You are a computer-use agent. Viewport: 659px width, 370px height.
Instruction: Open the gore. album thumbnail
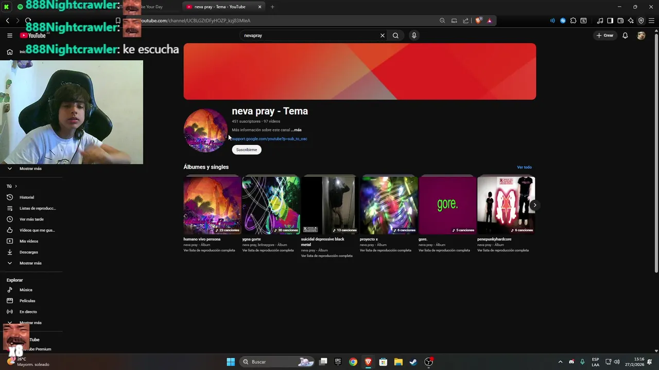coord(447,205)
